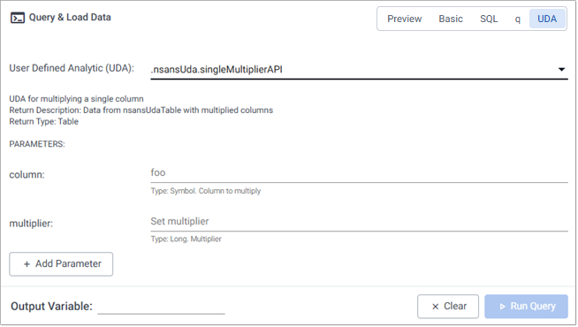The image size is (578, 327).
Task: Click the 'Return Description' line of text
Action: tap(141, 110)
